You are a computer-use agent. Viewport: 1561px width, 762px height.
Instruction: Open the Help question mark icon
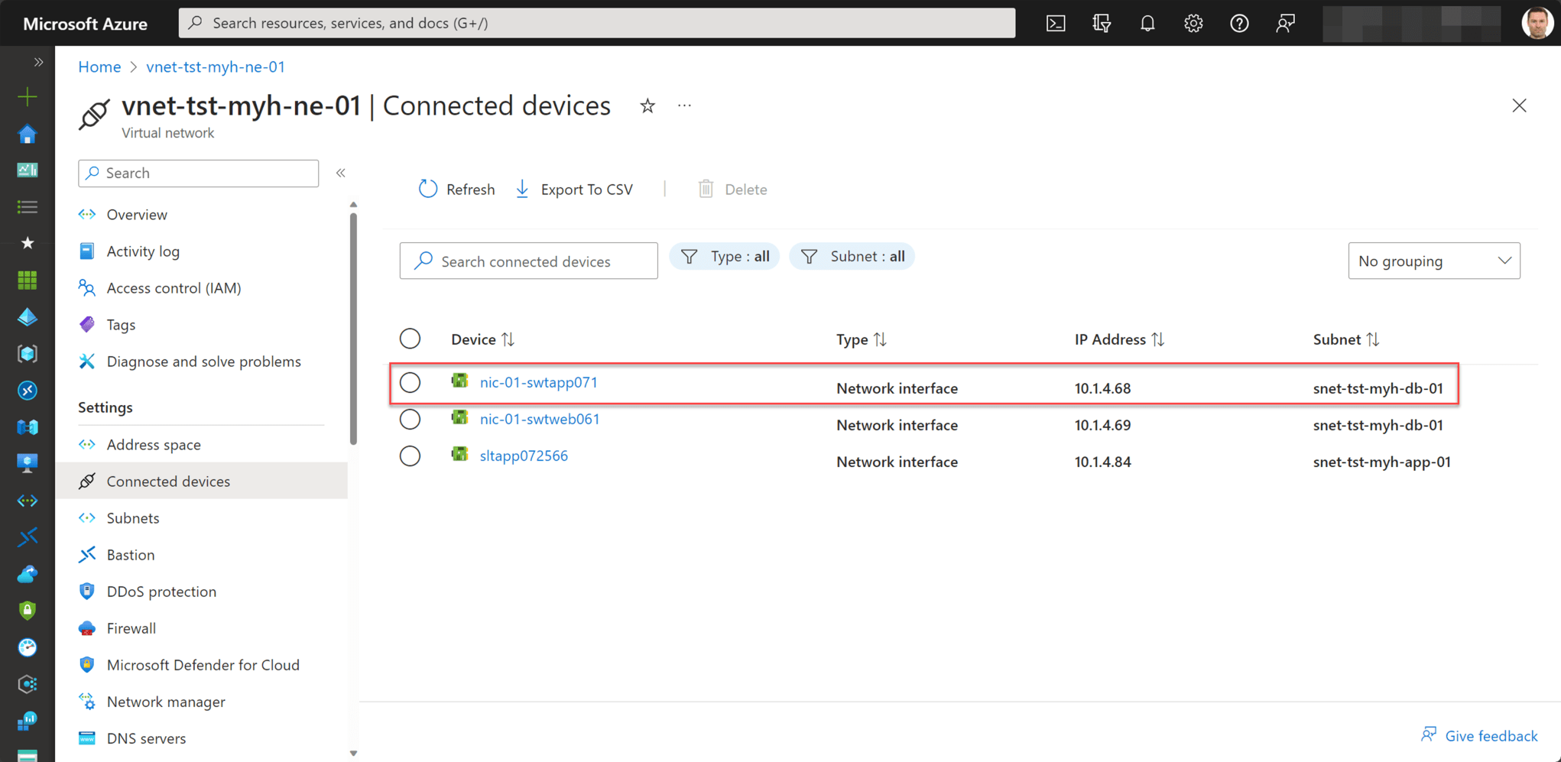click(x=1239, y=23)
